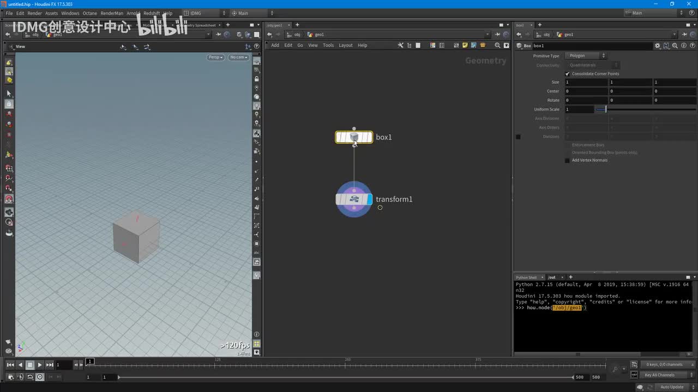Image resolution: width=698 pixels, height=392 pixels.
Task: Expand the network editor path history dropdown
Action: click(x=488, y=34)
